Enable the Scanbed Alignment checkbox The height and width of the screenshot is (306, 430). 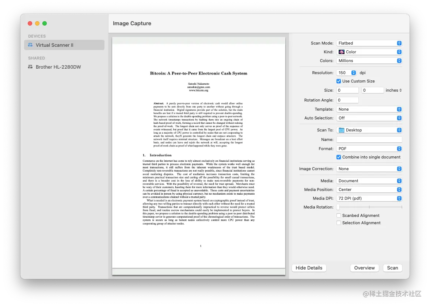(339, 215)
